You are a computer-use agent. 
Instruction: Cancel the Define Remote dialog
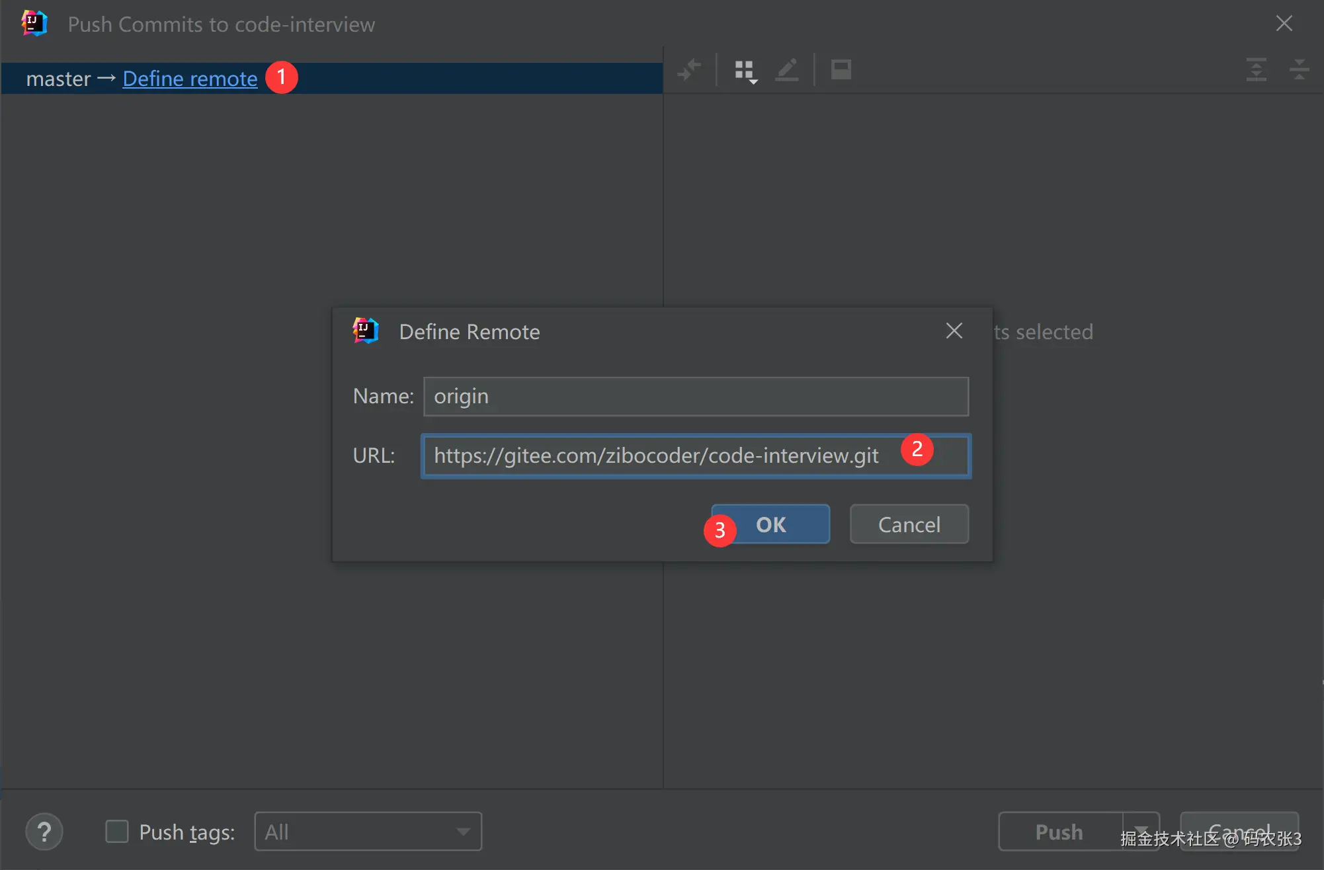tap(909, 524)
